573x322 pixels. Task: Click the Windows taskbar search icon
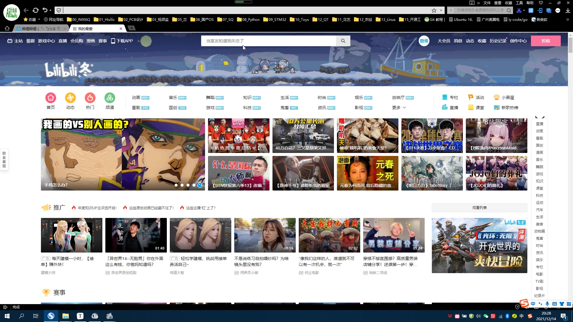point(21,316)
